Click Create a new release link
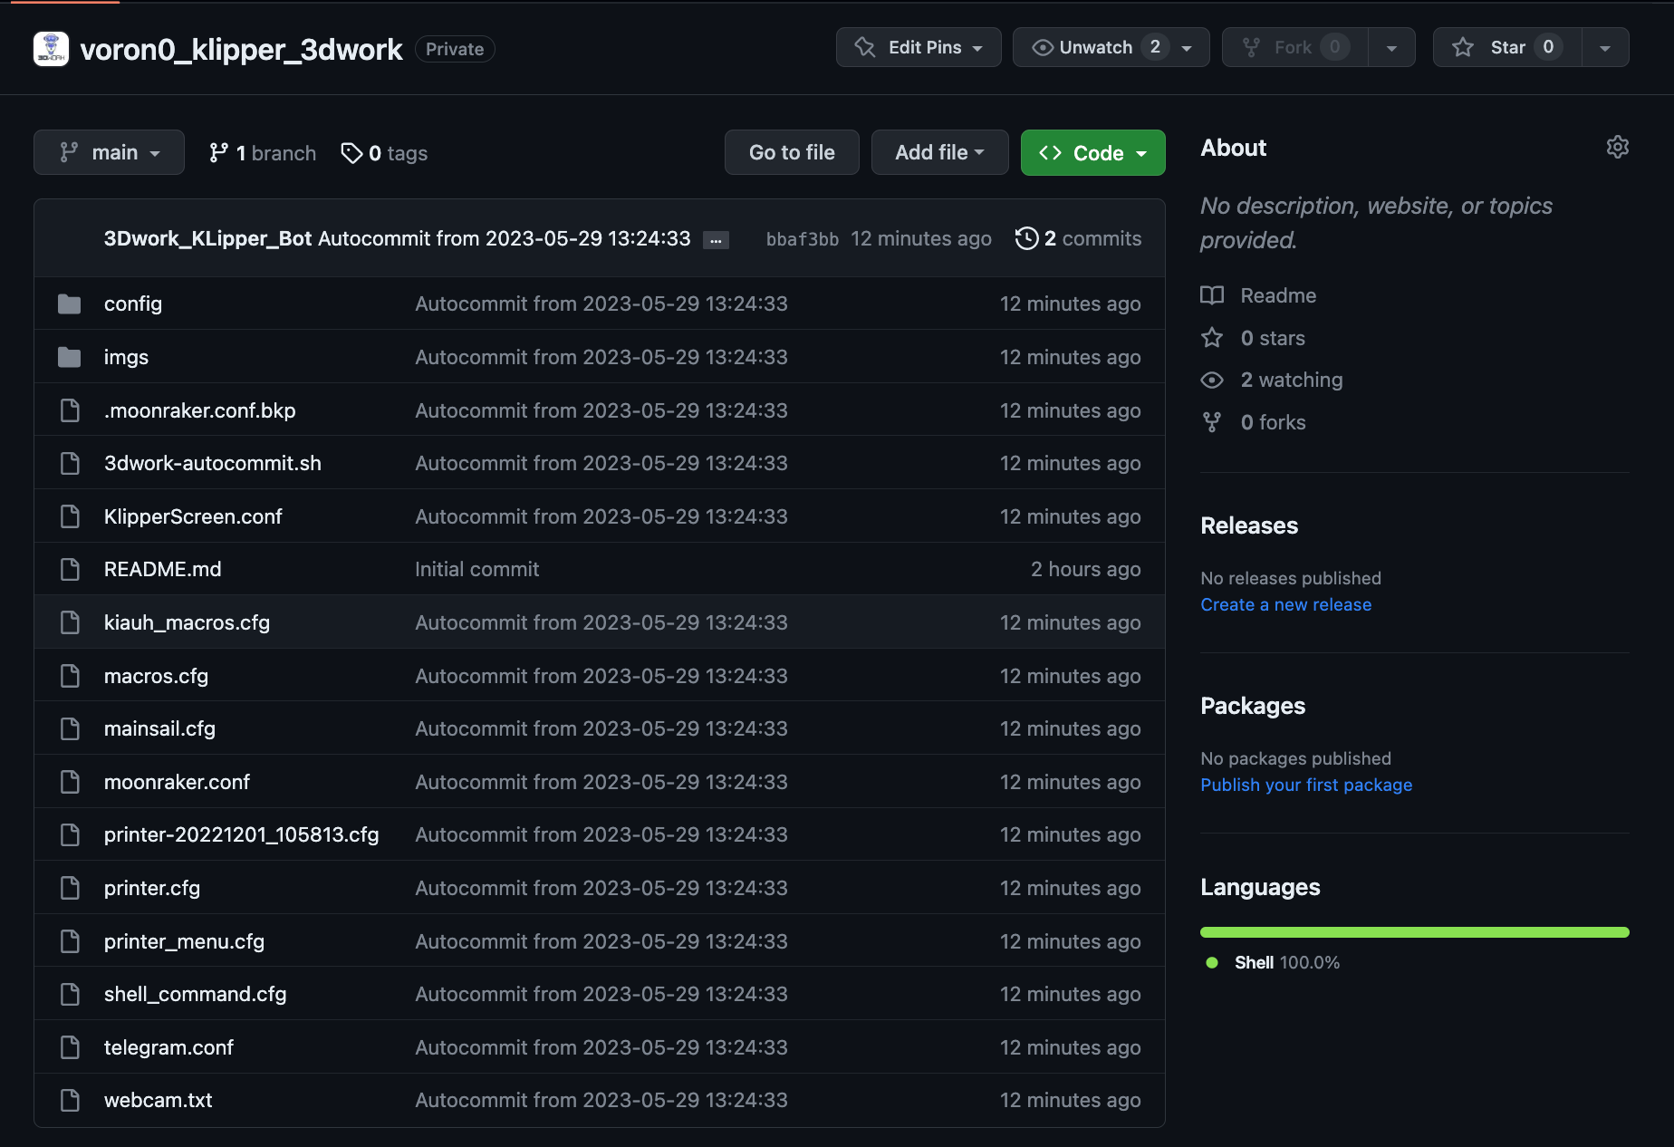The width and height of the screenshot is (1674, 1147). coord(1285,604)
